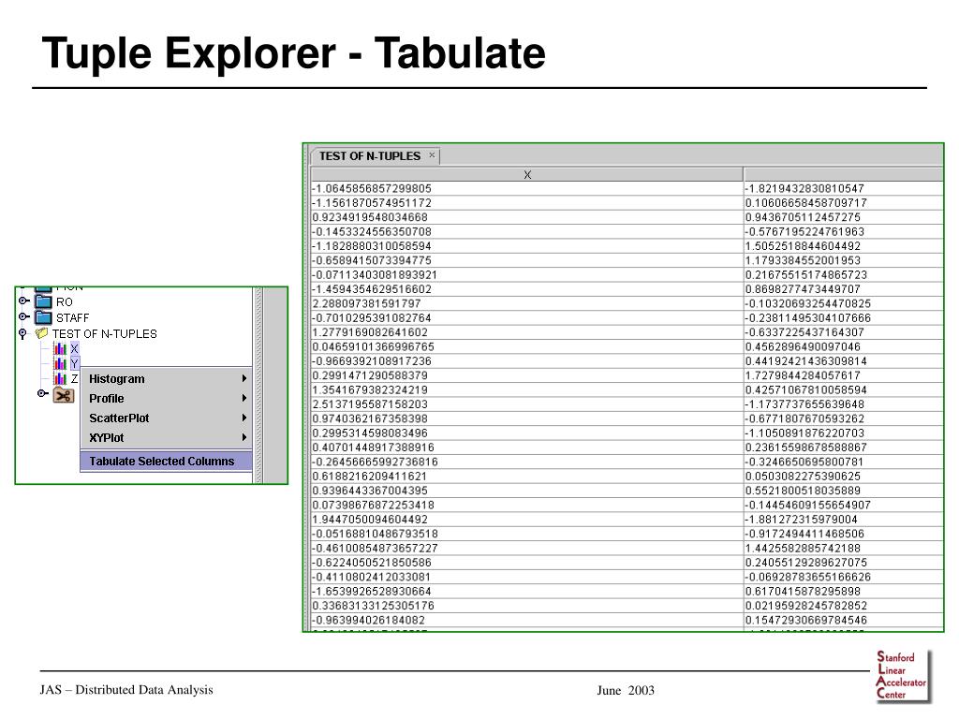Click the X column histogram icon
959x719 pixels.
60,348
